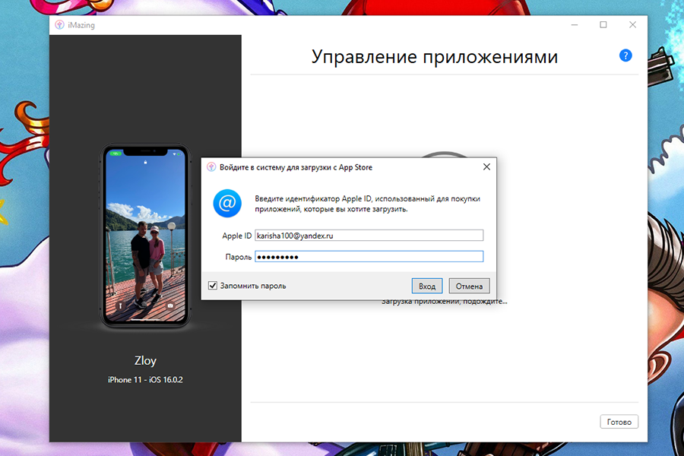This screenshot has height=456, width=684.
Task: Click the Введите идентификатор Apple ID instruction text
Action: coord(367,204)
